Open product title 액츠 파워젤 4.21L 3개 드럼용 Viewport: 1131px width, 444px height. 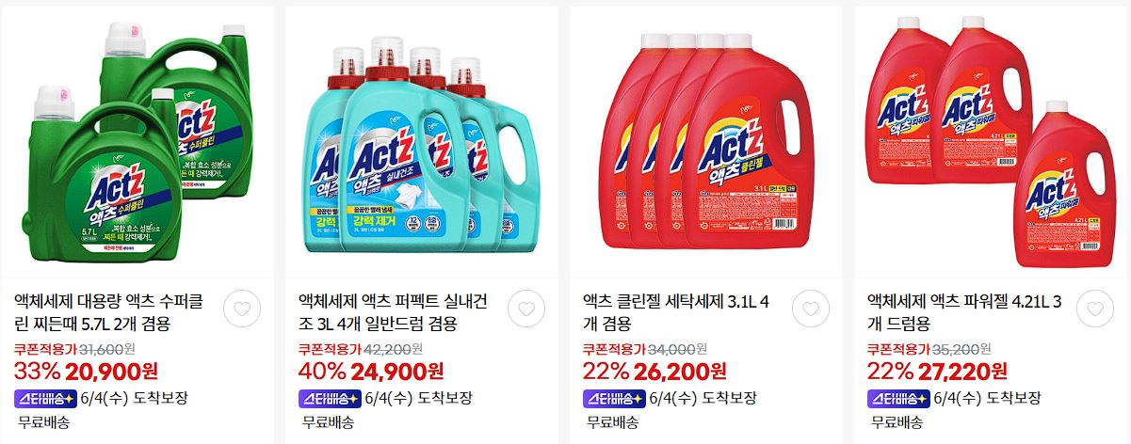click(965, 313)
